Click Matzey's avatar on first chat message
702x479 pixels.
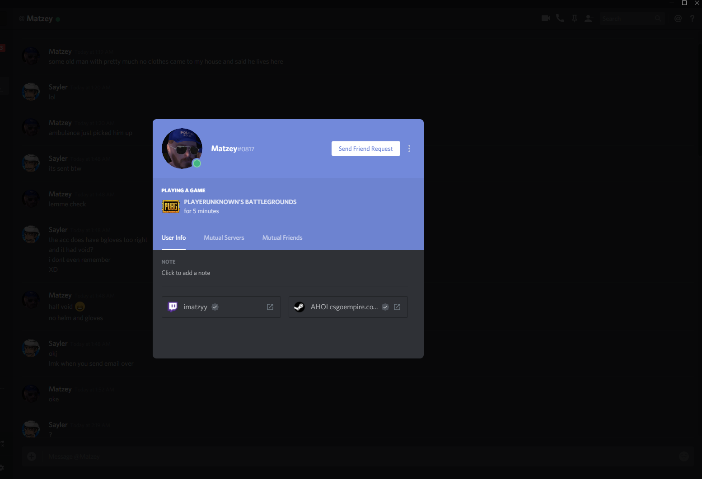pos(31,56)
